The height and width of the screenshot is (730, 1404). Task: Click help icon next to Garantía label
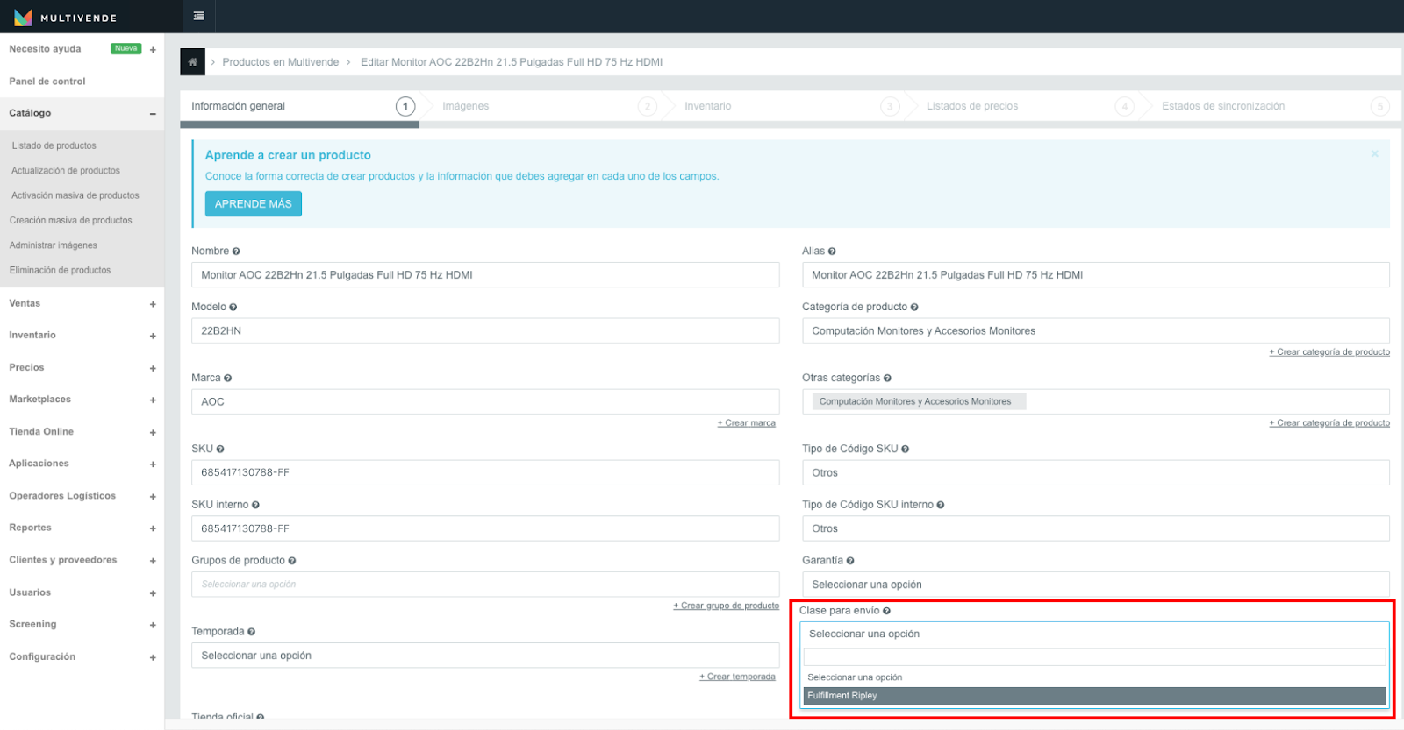pyautogui.click(x=850, y=561)
